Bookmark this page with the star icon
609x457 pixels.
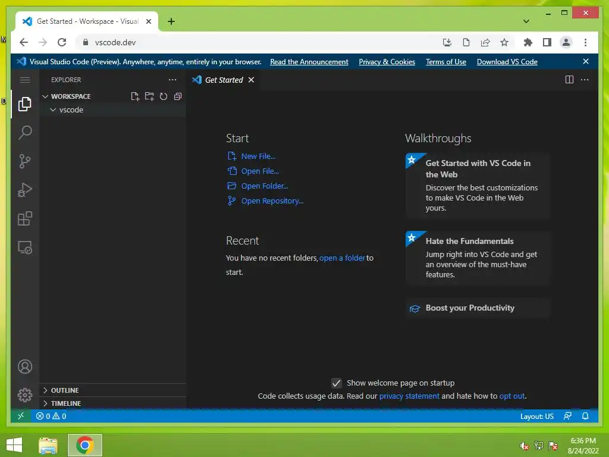504,42
